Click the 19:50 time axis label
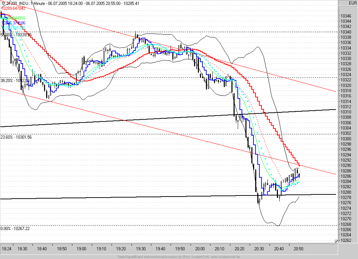The width and height of the screenshot is (358, 259). coord(180,249)
